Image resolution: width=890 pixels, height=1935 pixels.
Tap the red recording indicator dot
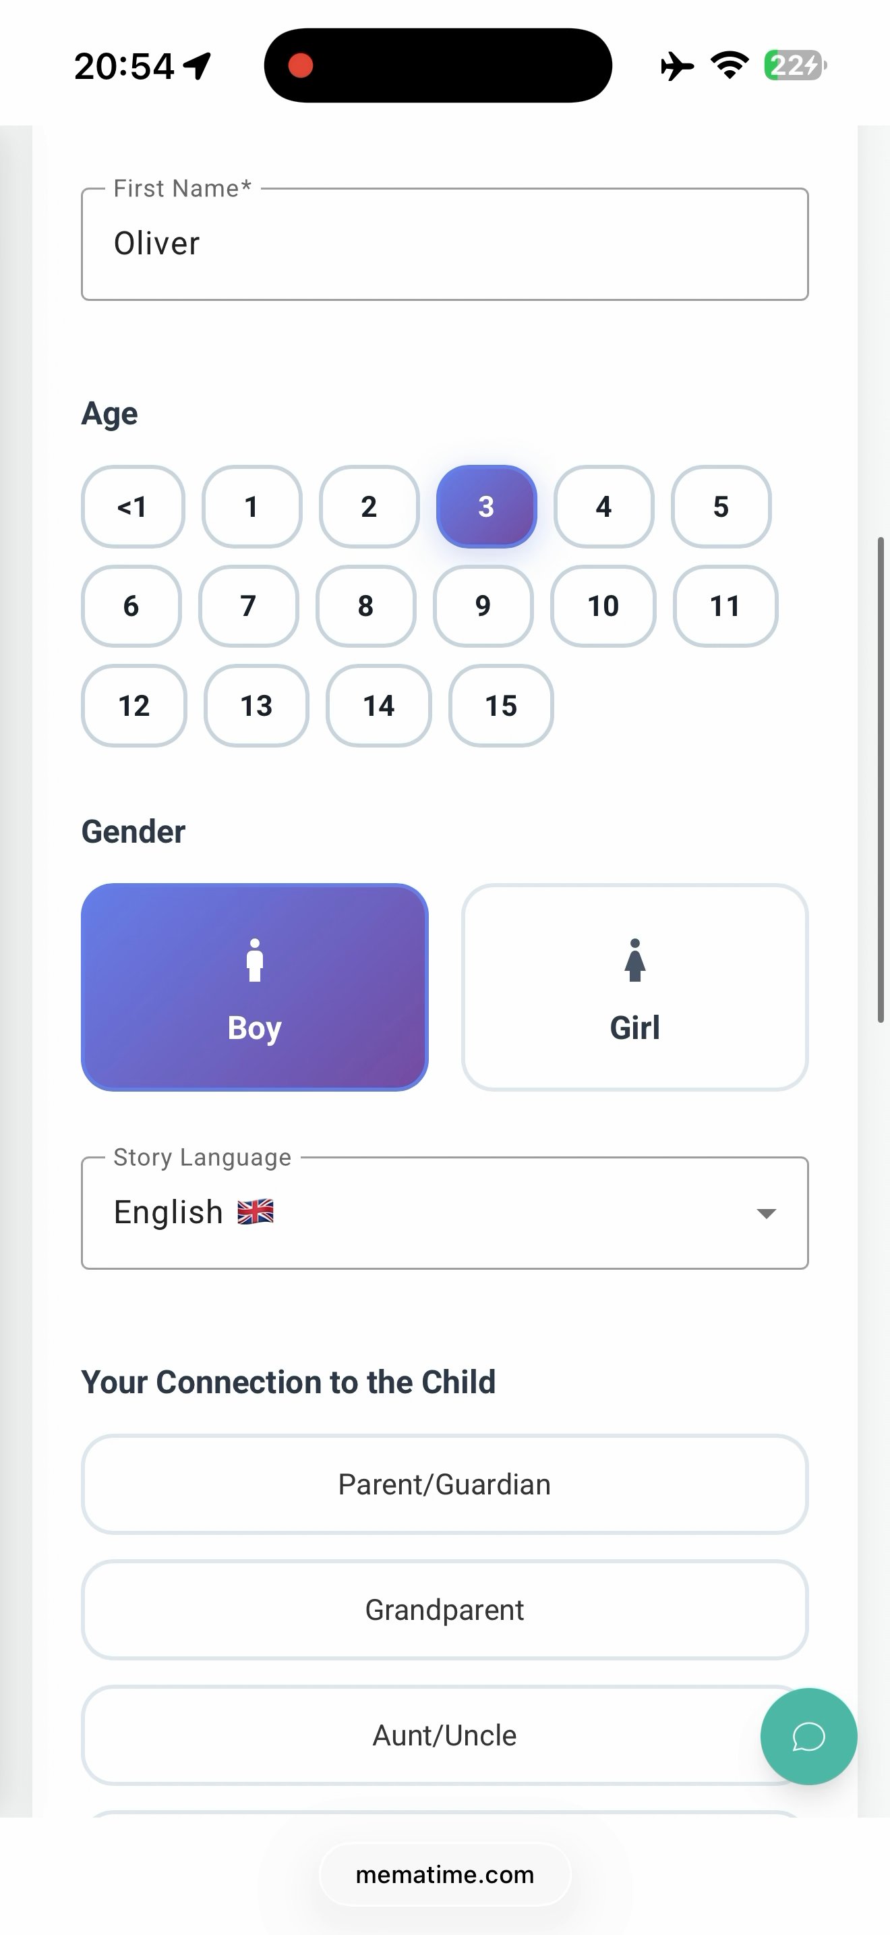click(301, 65)
